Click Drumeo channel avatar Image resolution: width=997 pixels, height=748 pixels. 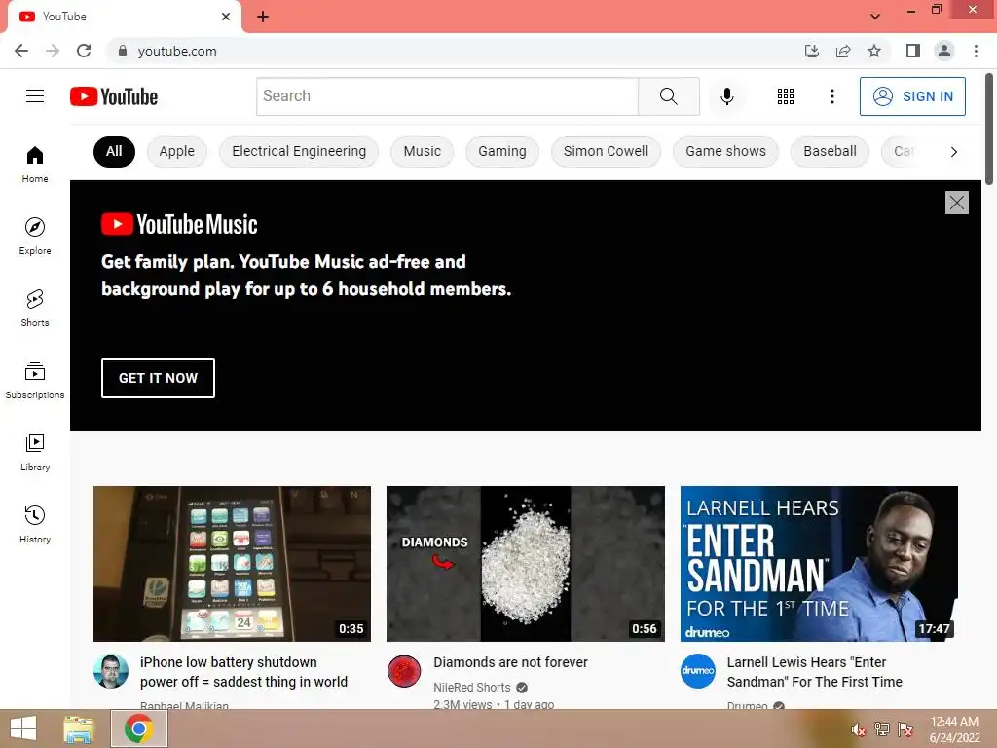tap(697, 671)
